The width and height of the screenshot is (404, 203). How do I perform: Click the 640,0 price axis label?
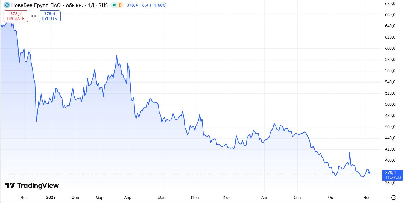click(x=390, y=26)
